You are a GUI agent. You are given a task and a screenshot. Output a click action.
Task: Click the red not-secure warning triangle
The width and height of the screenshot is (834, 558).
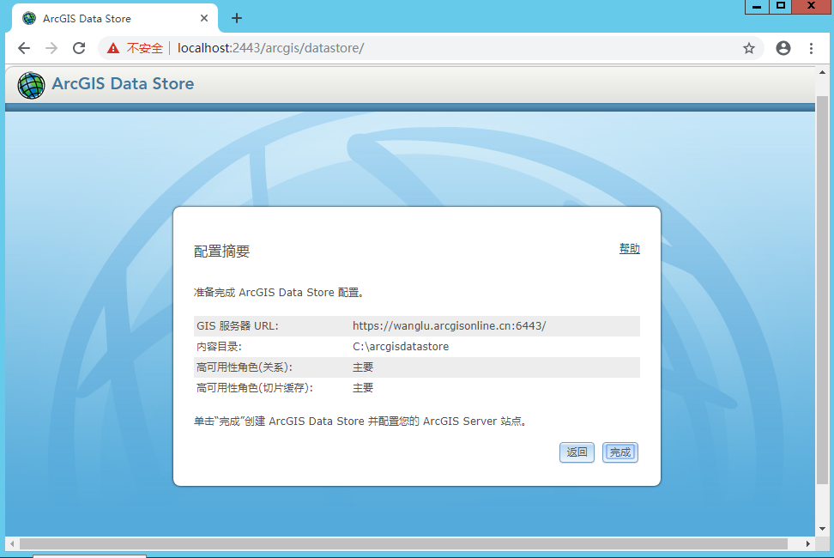112,48
